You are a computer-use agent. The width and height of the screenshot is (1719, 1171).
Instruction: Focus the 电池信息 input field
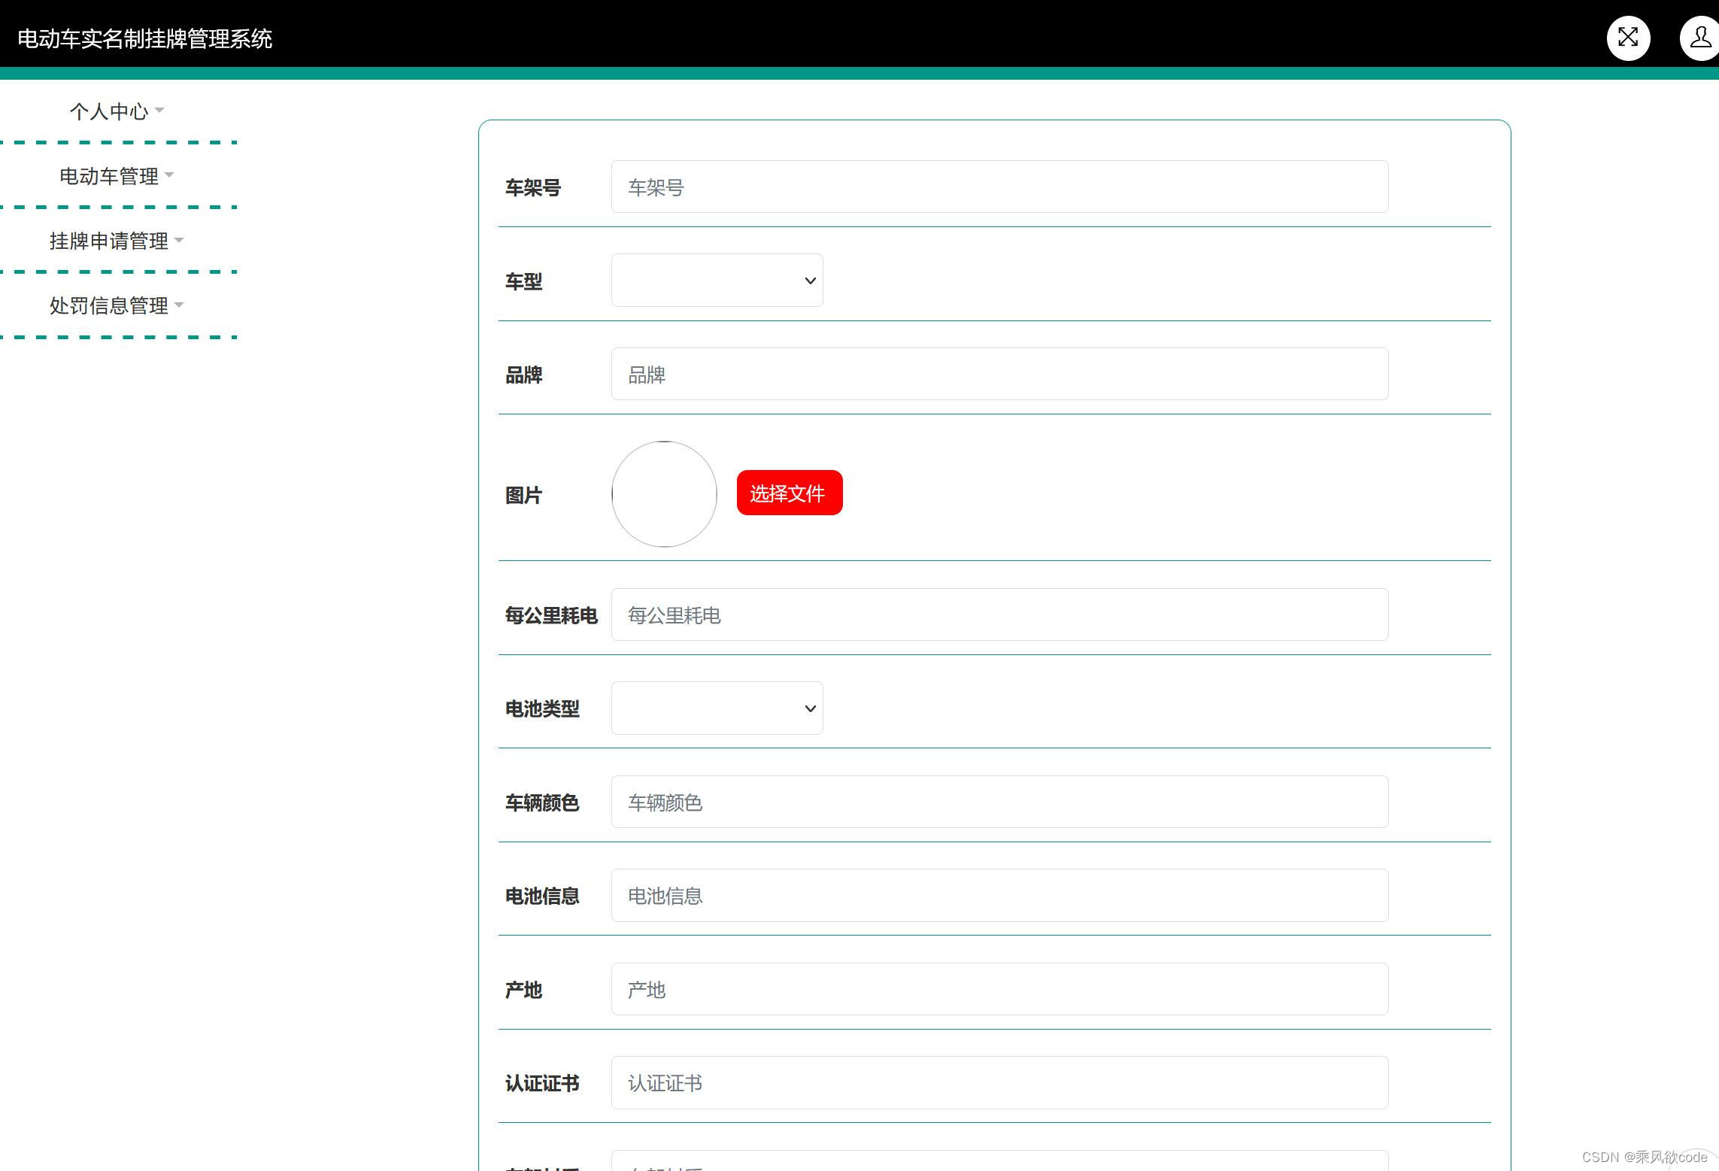tap(999, 896)
